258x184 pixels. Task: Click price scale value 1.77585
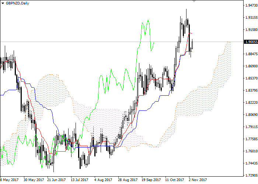coord(251,139)
